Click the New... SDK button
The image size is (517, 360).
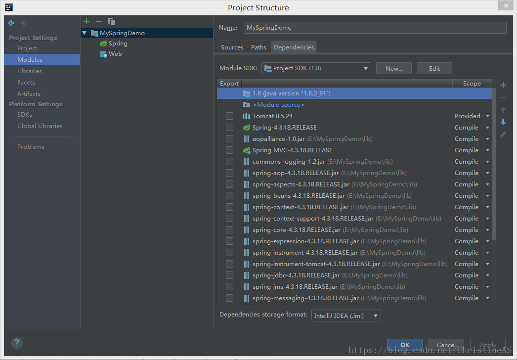[x=394, y=68]
